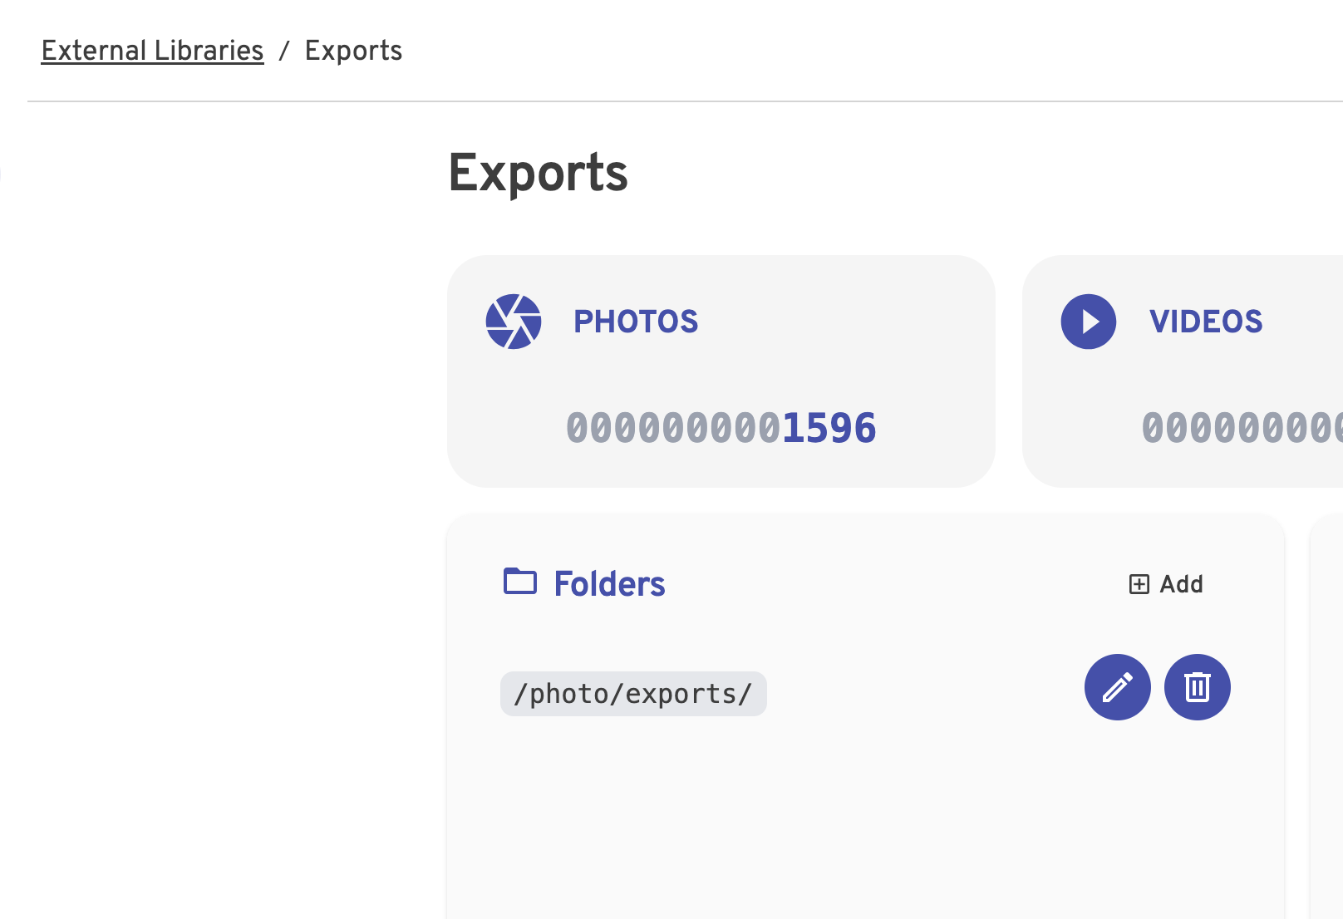Edit the /photo/exports/ folder with pencil icon
This screenshot has width=1343, height=919.
pyautogui.click(x=1117, y=687)
